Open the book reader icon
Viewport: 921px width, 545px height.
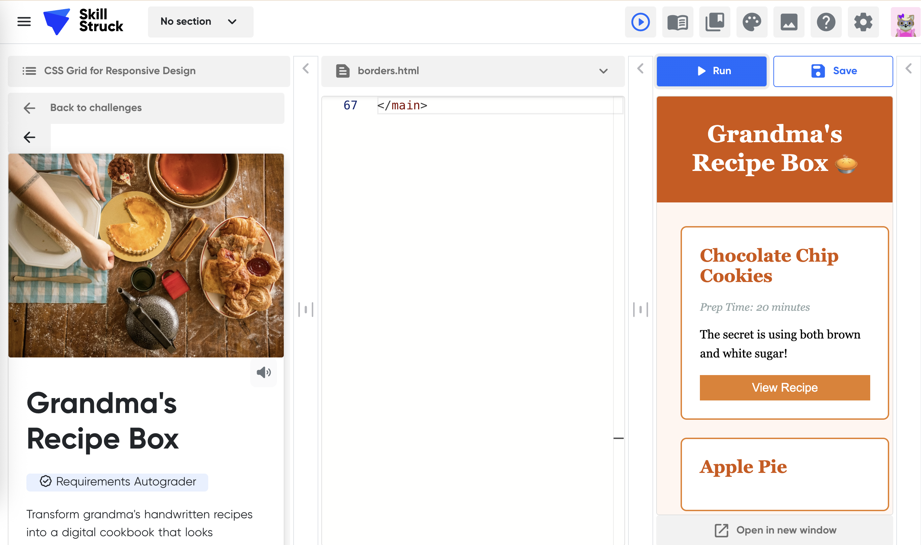click(678, 22)
